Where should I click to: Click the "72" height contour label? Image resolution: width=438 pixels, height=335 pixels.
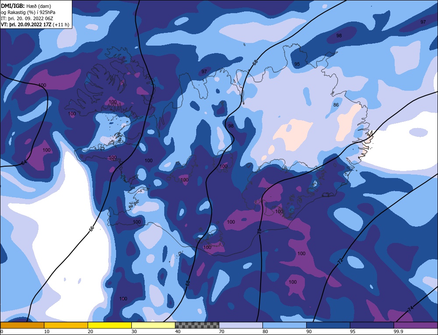pyautogui.click(x=340, y=261)
